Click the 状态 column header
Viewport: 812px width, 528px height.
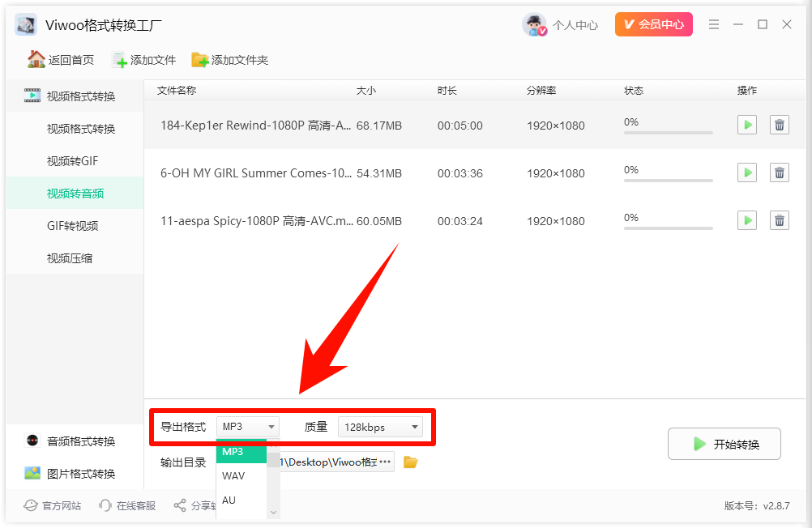pos(634,91)
